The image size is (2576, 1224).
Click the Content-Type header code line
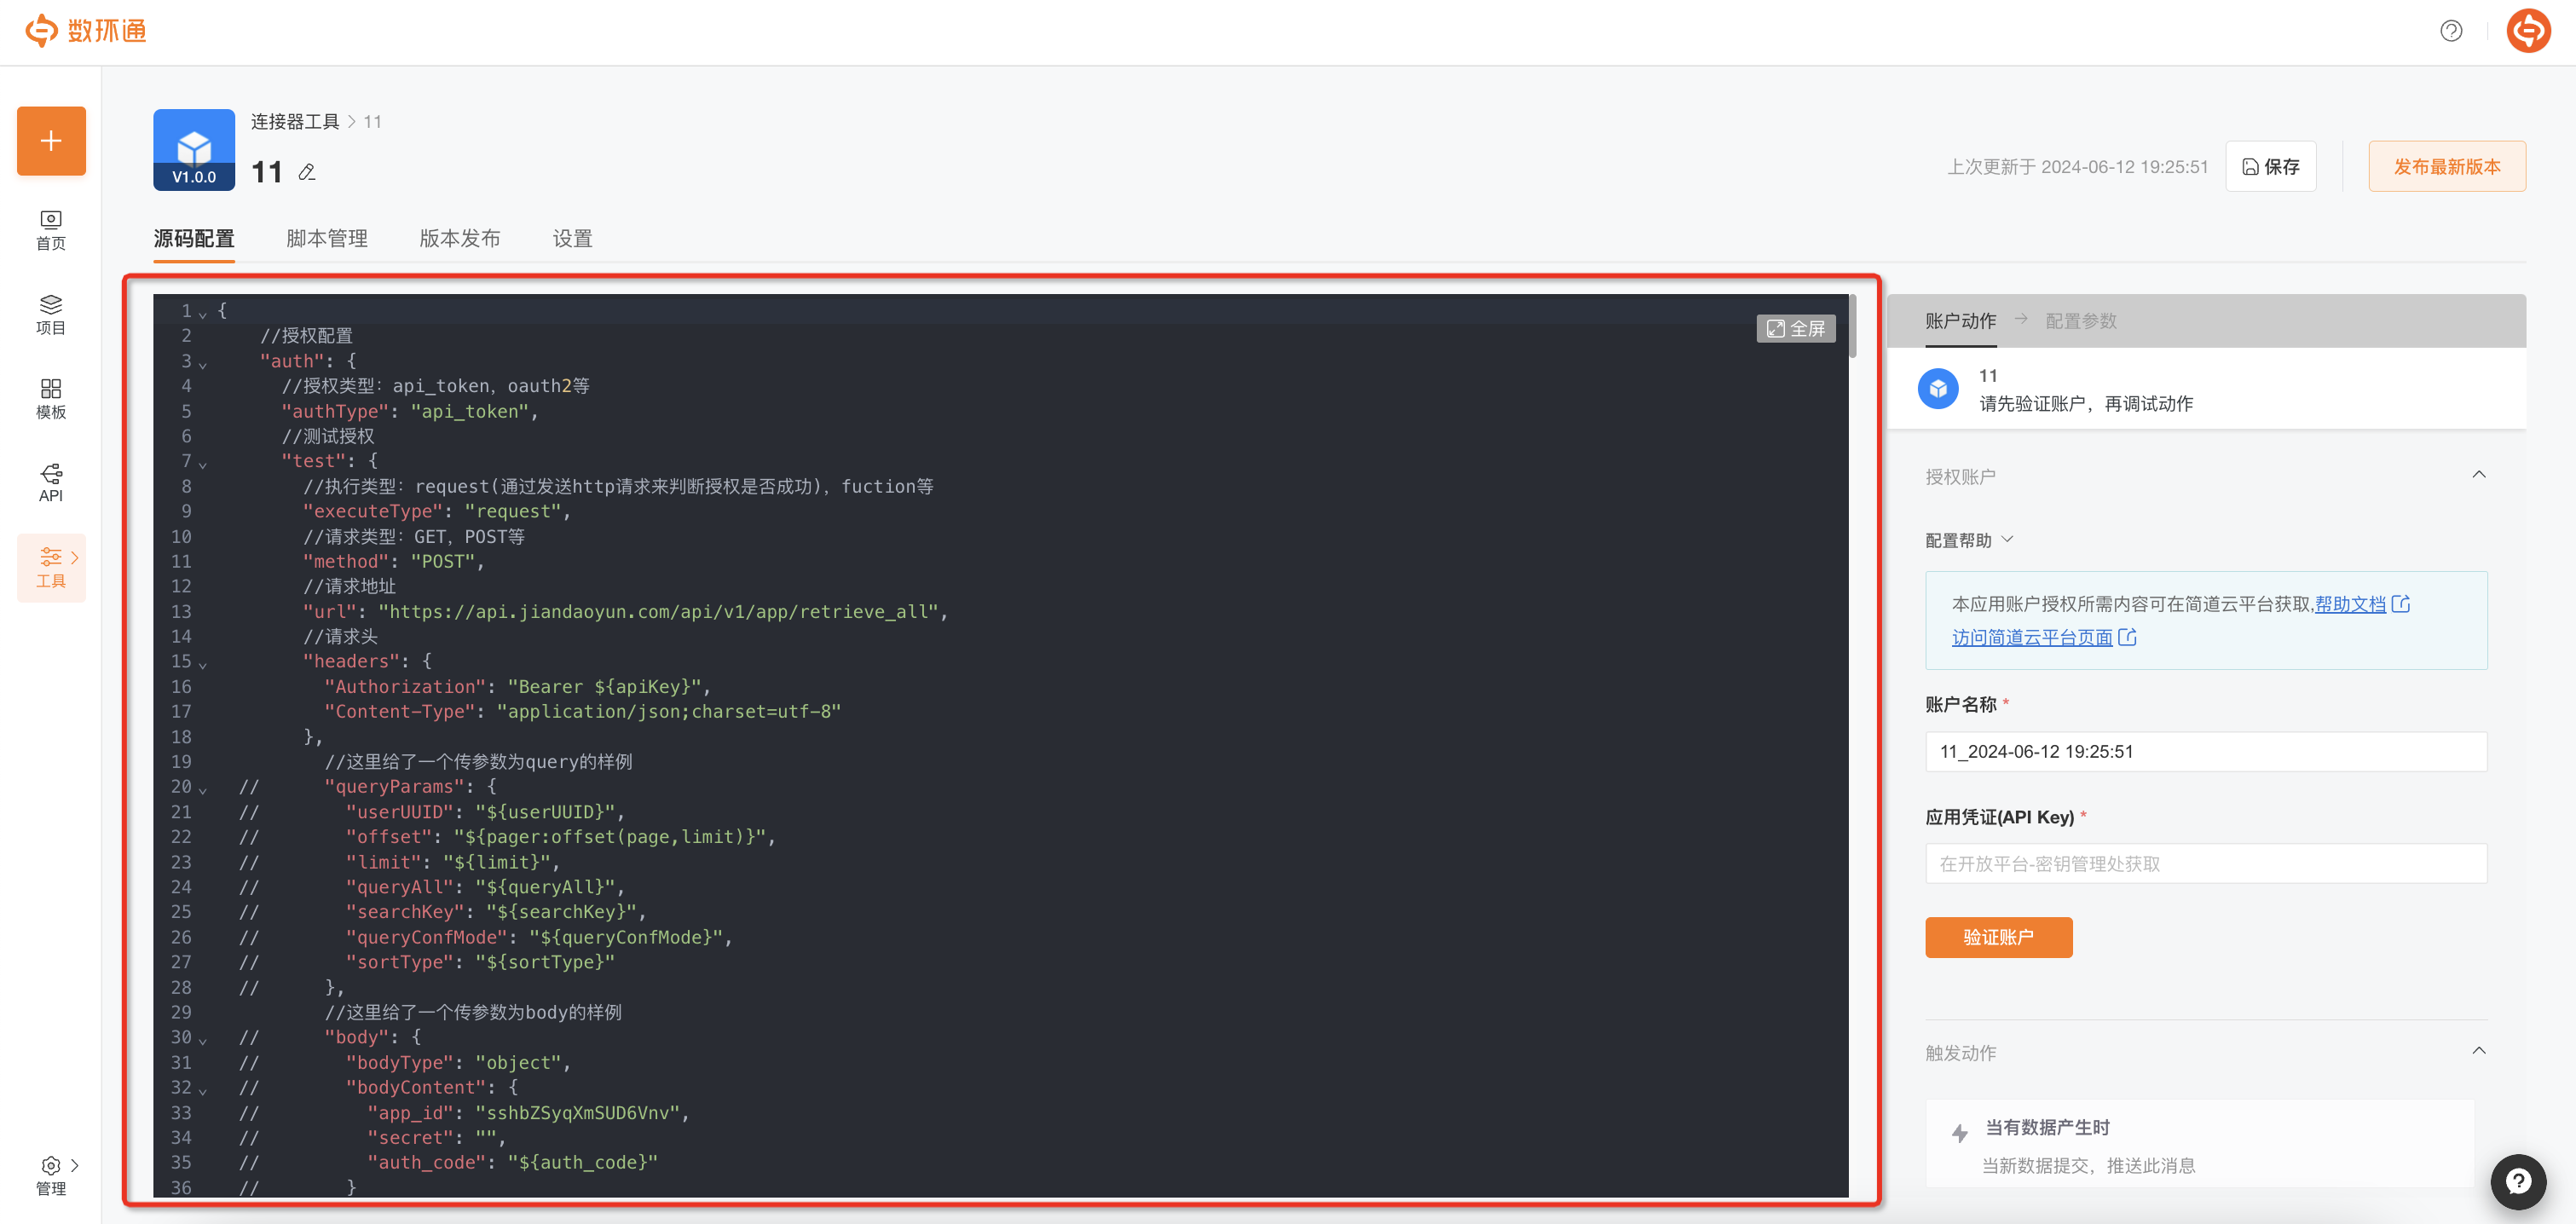pyautogui.click(x=583, y=712)
